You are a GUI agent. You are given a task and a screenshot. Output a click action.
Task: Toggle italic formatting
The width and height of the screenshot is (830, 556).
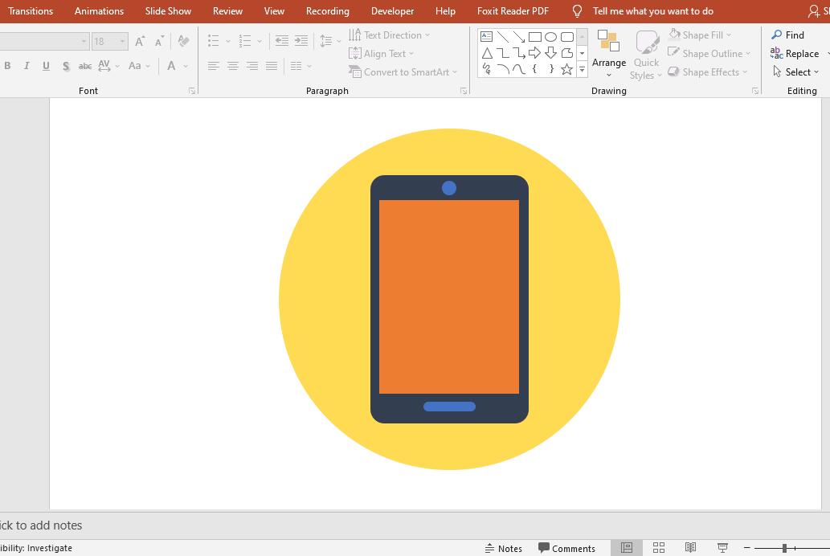[x=27, y=66]
